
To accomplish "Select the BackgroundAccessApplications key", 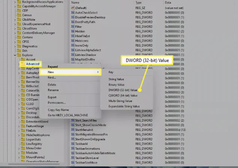I will coord(43,2).
